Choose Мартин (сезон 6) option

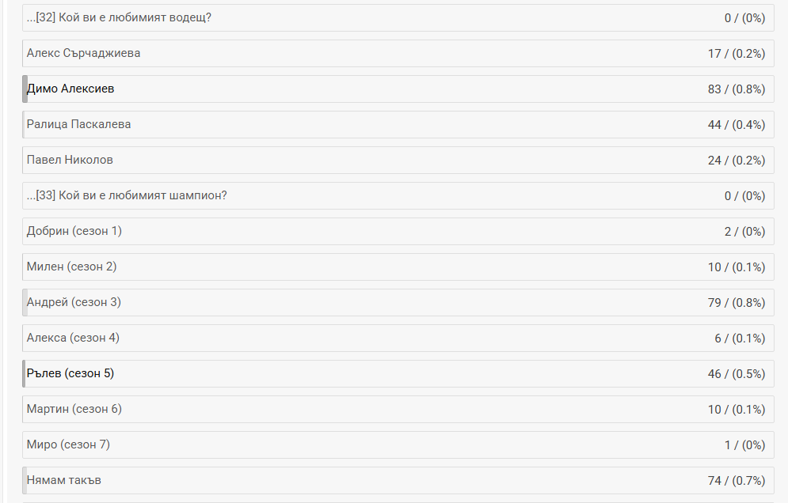click(74, 409)
